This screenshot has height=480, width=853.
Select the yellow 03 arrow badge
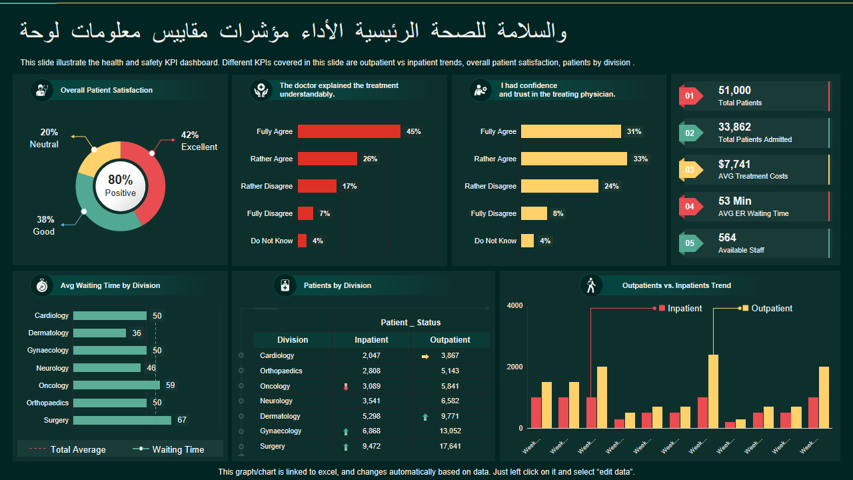(690, 170)
